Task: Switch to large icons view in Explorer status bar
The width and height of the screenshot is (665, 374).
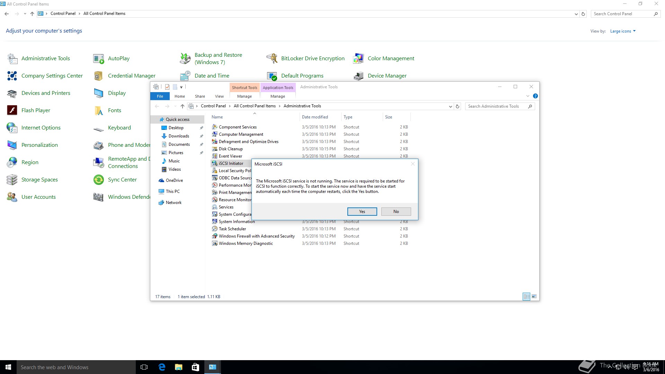Action: (534, 296)
